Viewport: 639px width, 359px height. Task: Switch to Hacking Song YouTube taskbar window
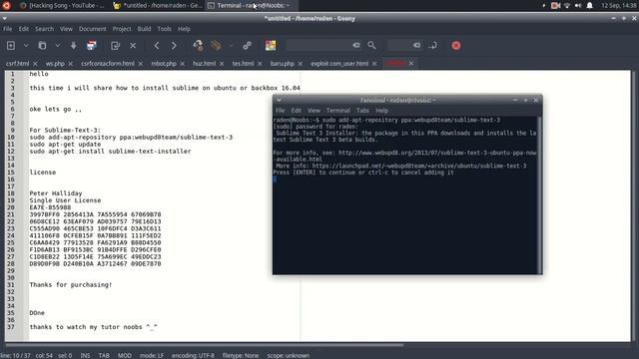click(62, 5)
